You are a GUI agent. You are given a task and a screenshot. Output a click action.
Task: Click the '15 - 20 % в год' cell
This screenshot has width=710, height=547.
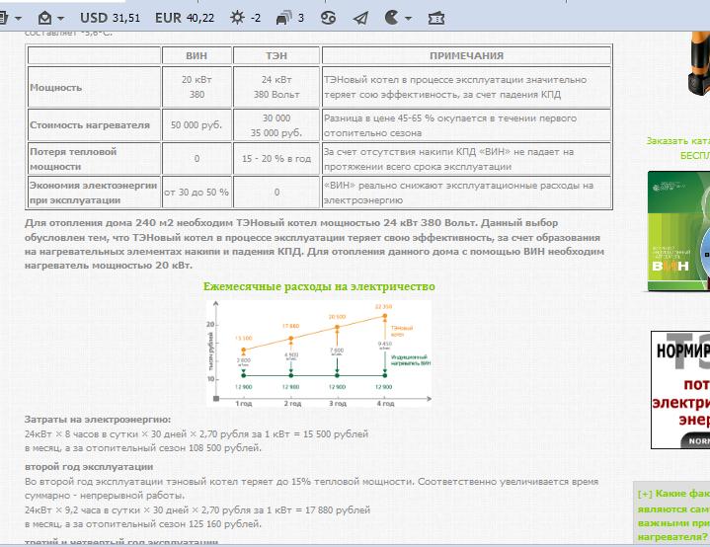pyautogui.click(x=276, y=159)
